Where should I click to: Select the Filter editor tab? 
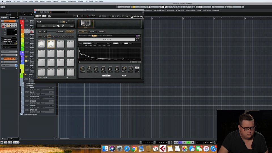click(90, 36)
